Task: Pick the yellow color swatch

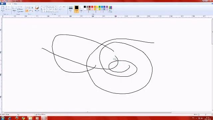Action: click(97, 7)
